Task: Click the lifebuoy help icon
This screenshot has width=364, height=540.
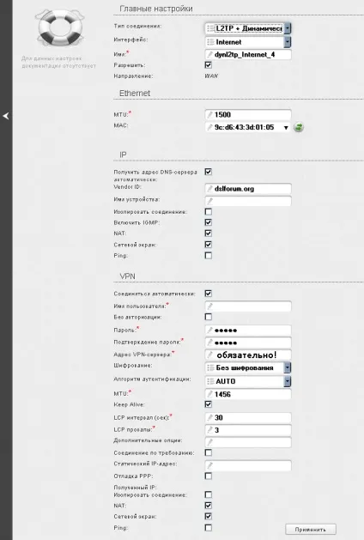Action: [60, 27]
